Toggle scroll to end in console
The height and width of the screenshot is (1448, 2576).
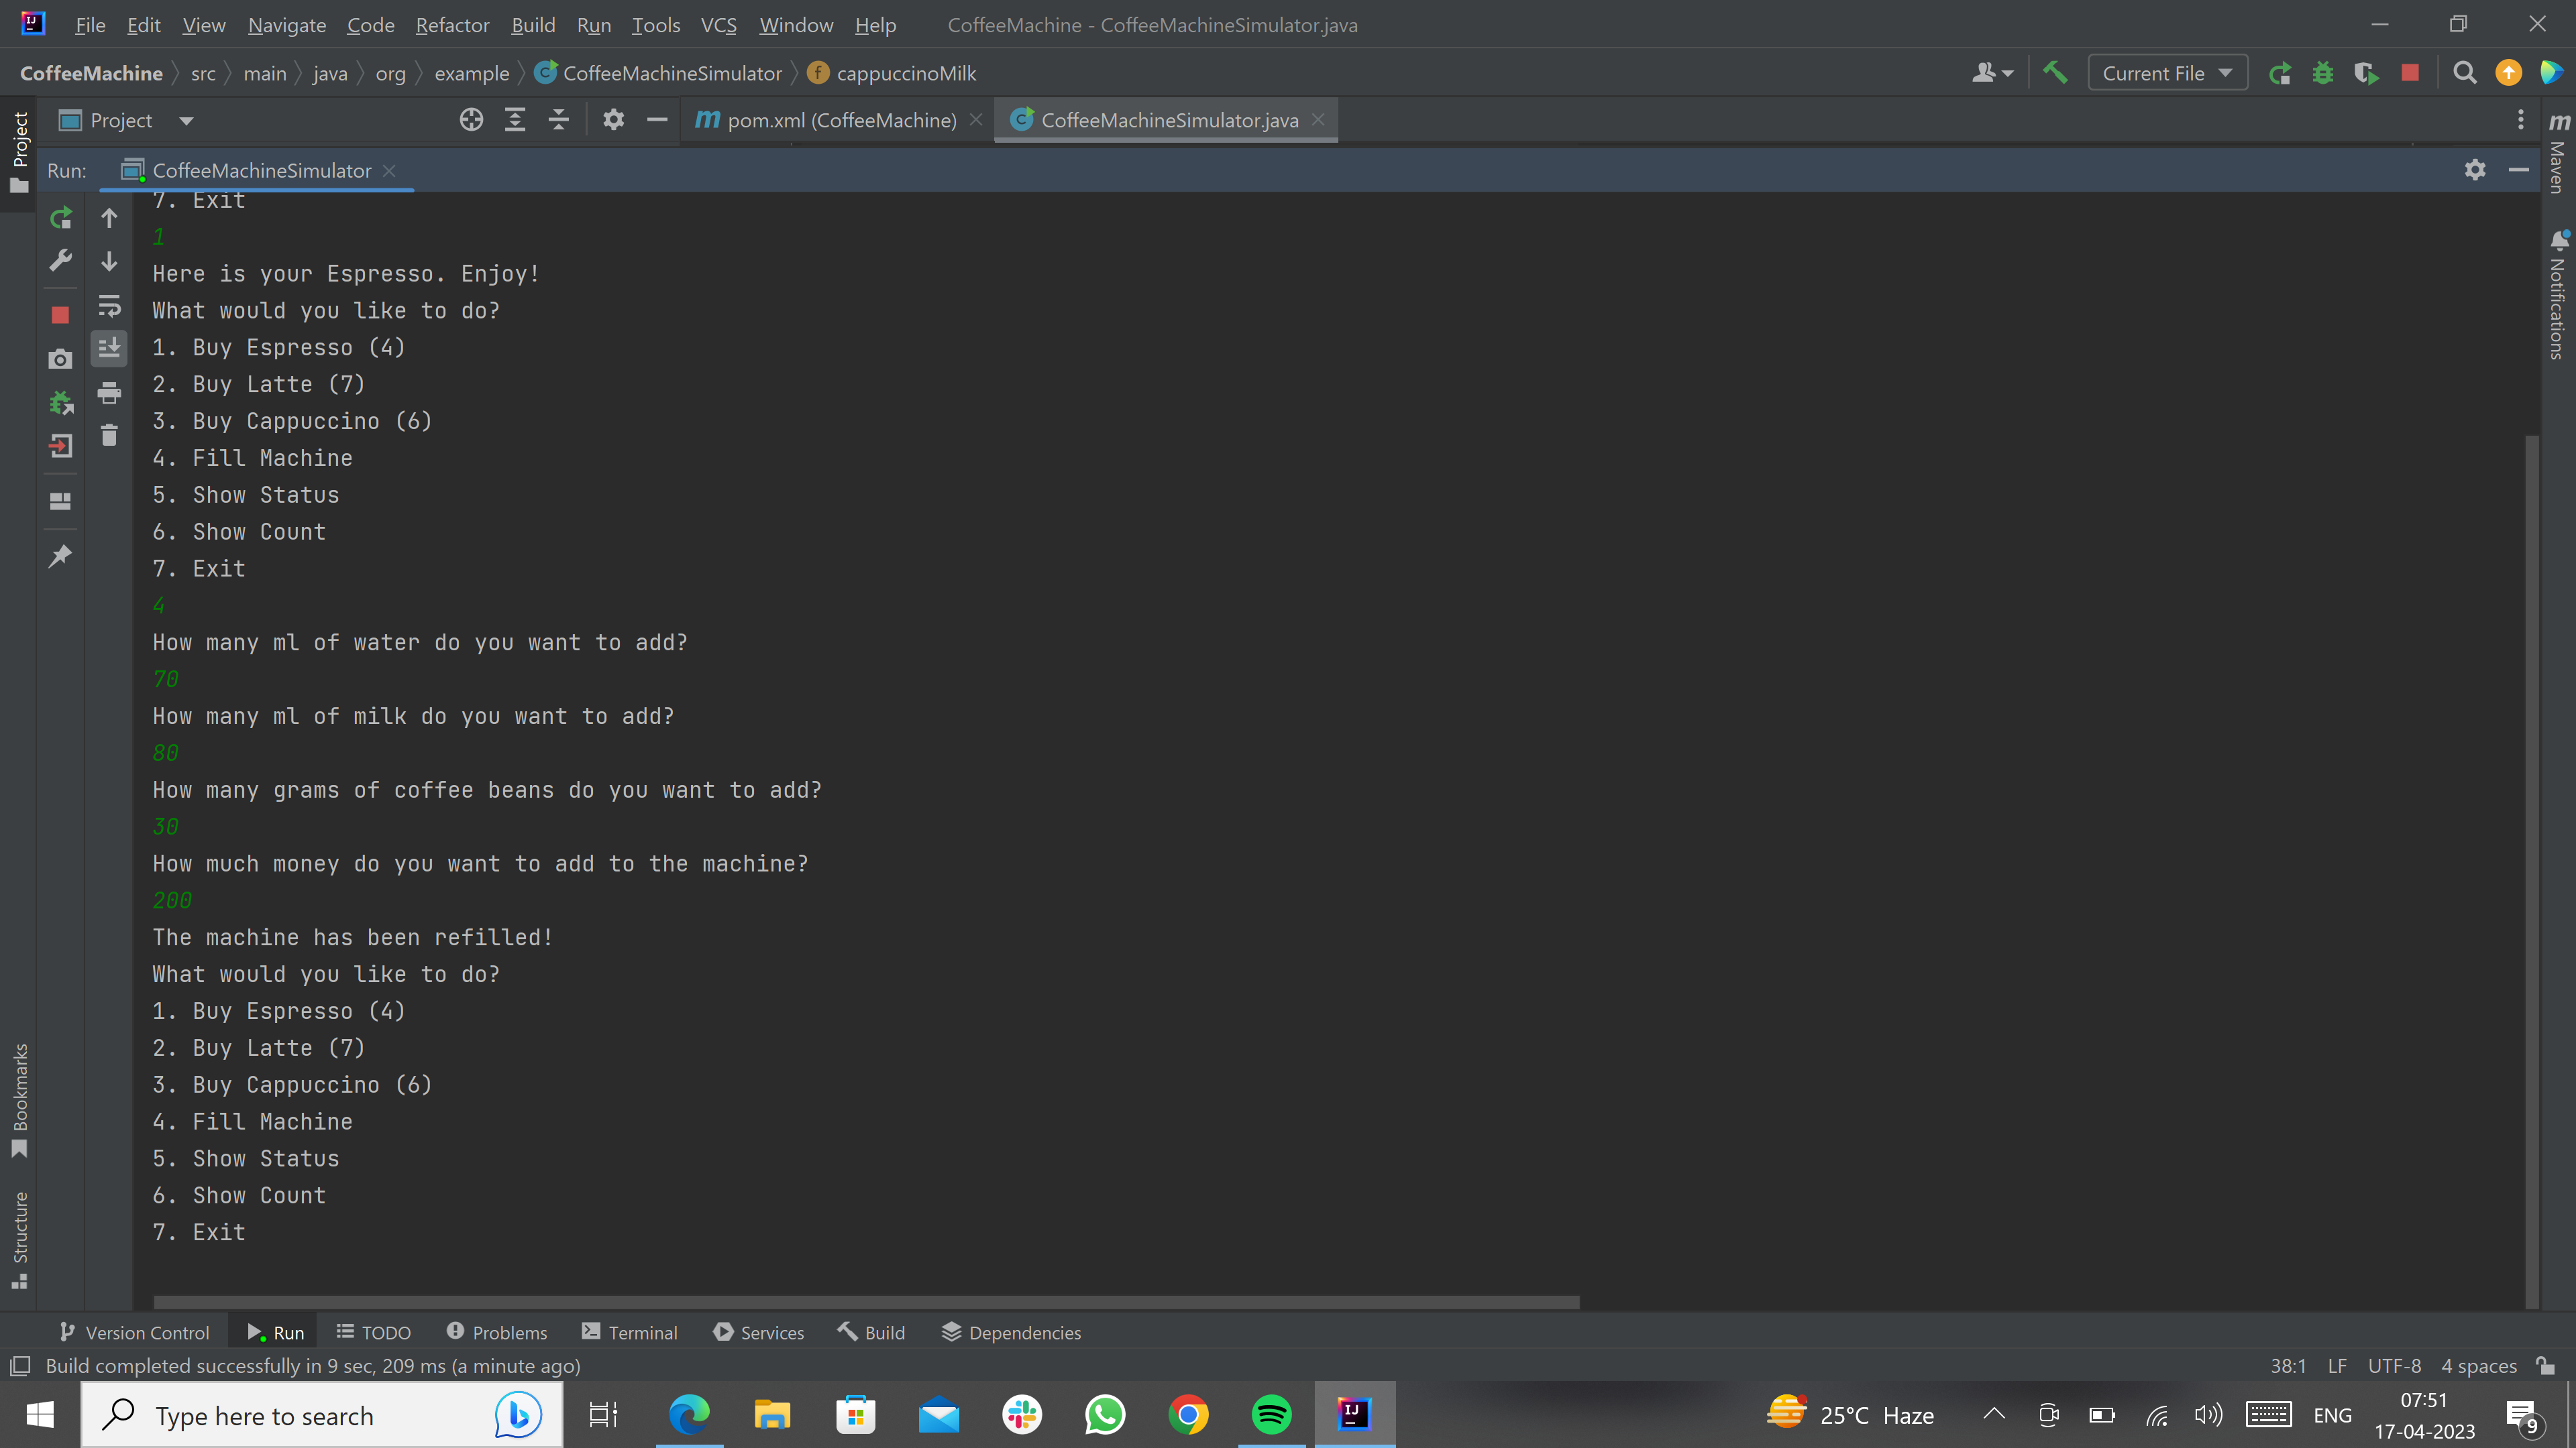pyautogui.click(x=109, y=348)
